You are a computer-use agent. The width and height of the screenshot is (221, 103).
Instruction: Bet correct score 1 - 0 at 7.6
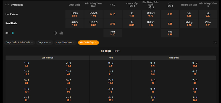click(27, 64)
